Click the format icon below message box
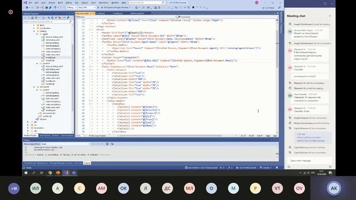The image size is (356, 200). click(289, 167)
